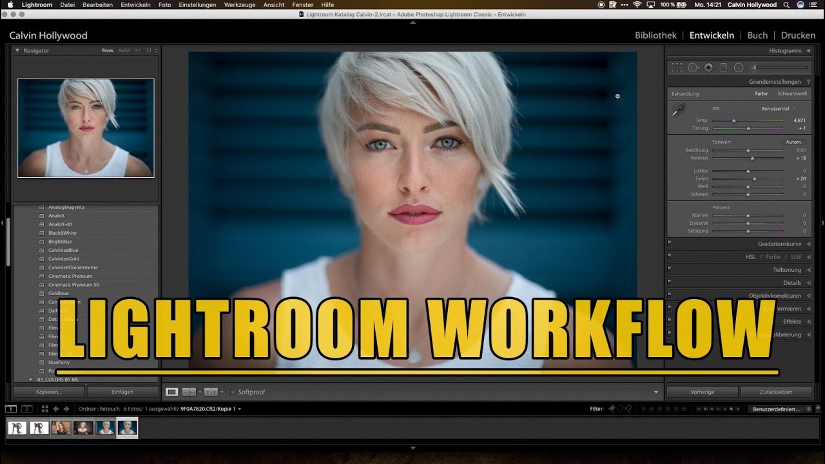Click the Vorherige button

[702, 391]
